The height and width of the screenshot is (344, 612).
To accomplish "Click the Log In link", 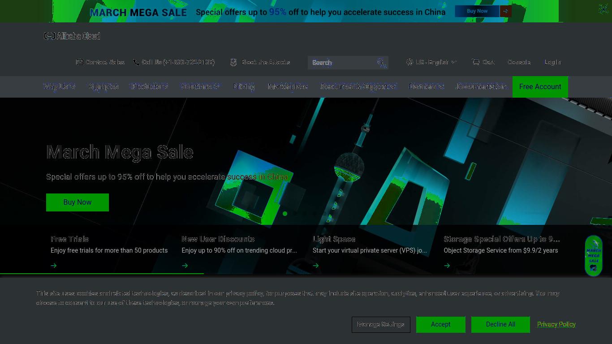I will (x=553, y=62).
